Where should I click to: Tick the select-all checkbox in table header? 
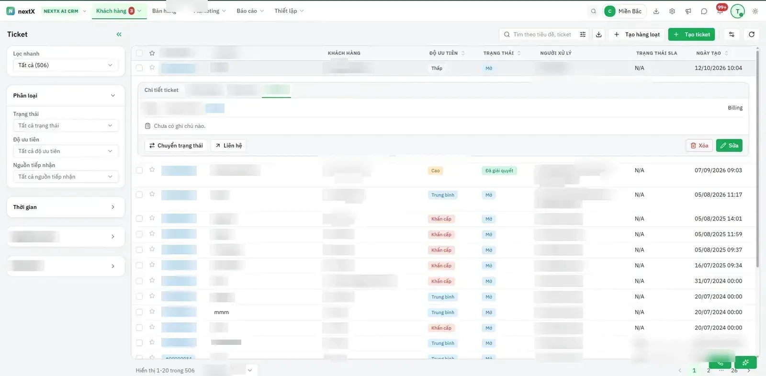click(139, 53)
